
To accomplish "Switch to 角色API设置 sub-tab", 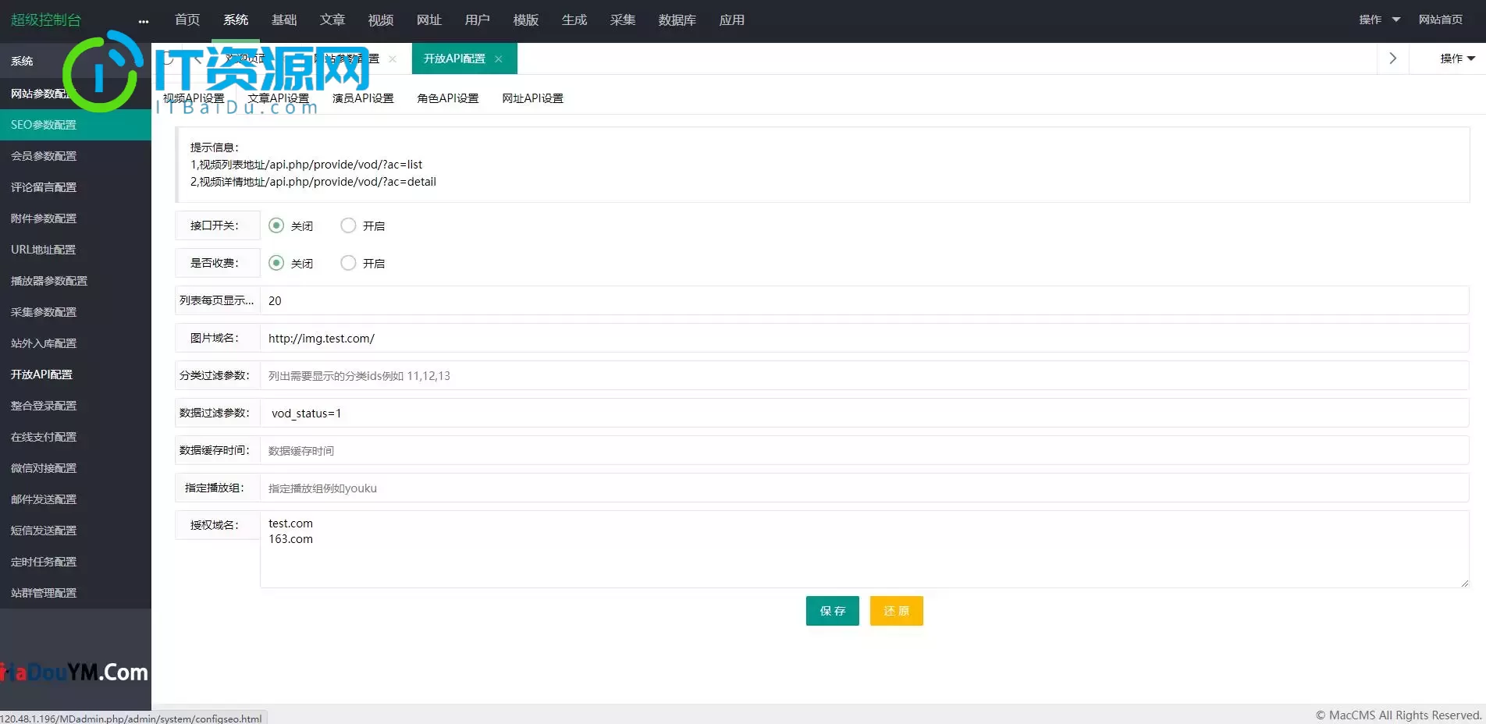I will pos(448,98).
